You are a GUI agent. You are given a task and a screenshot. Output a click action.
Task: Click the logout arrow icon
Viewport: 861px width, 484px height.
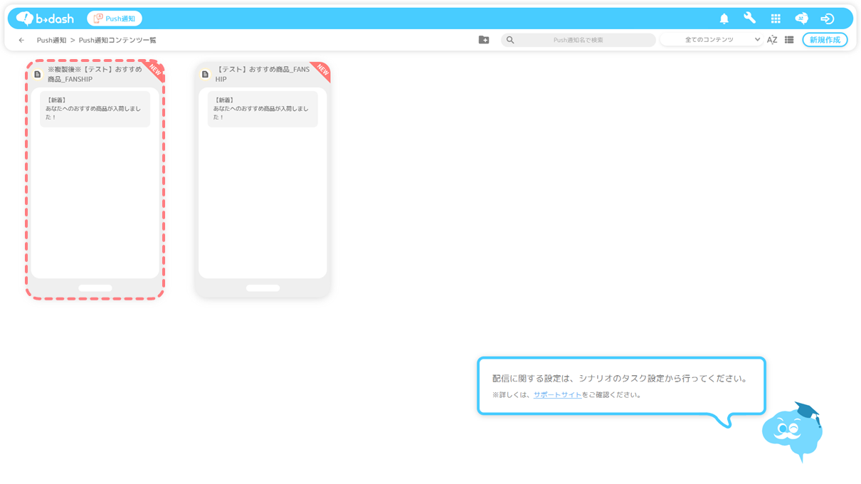827,19
